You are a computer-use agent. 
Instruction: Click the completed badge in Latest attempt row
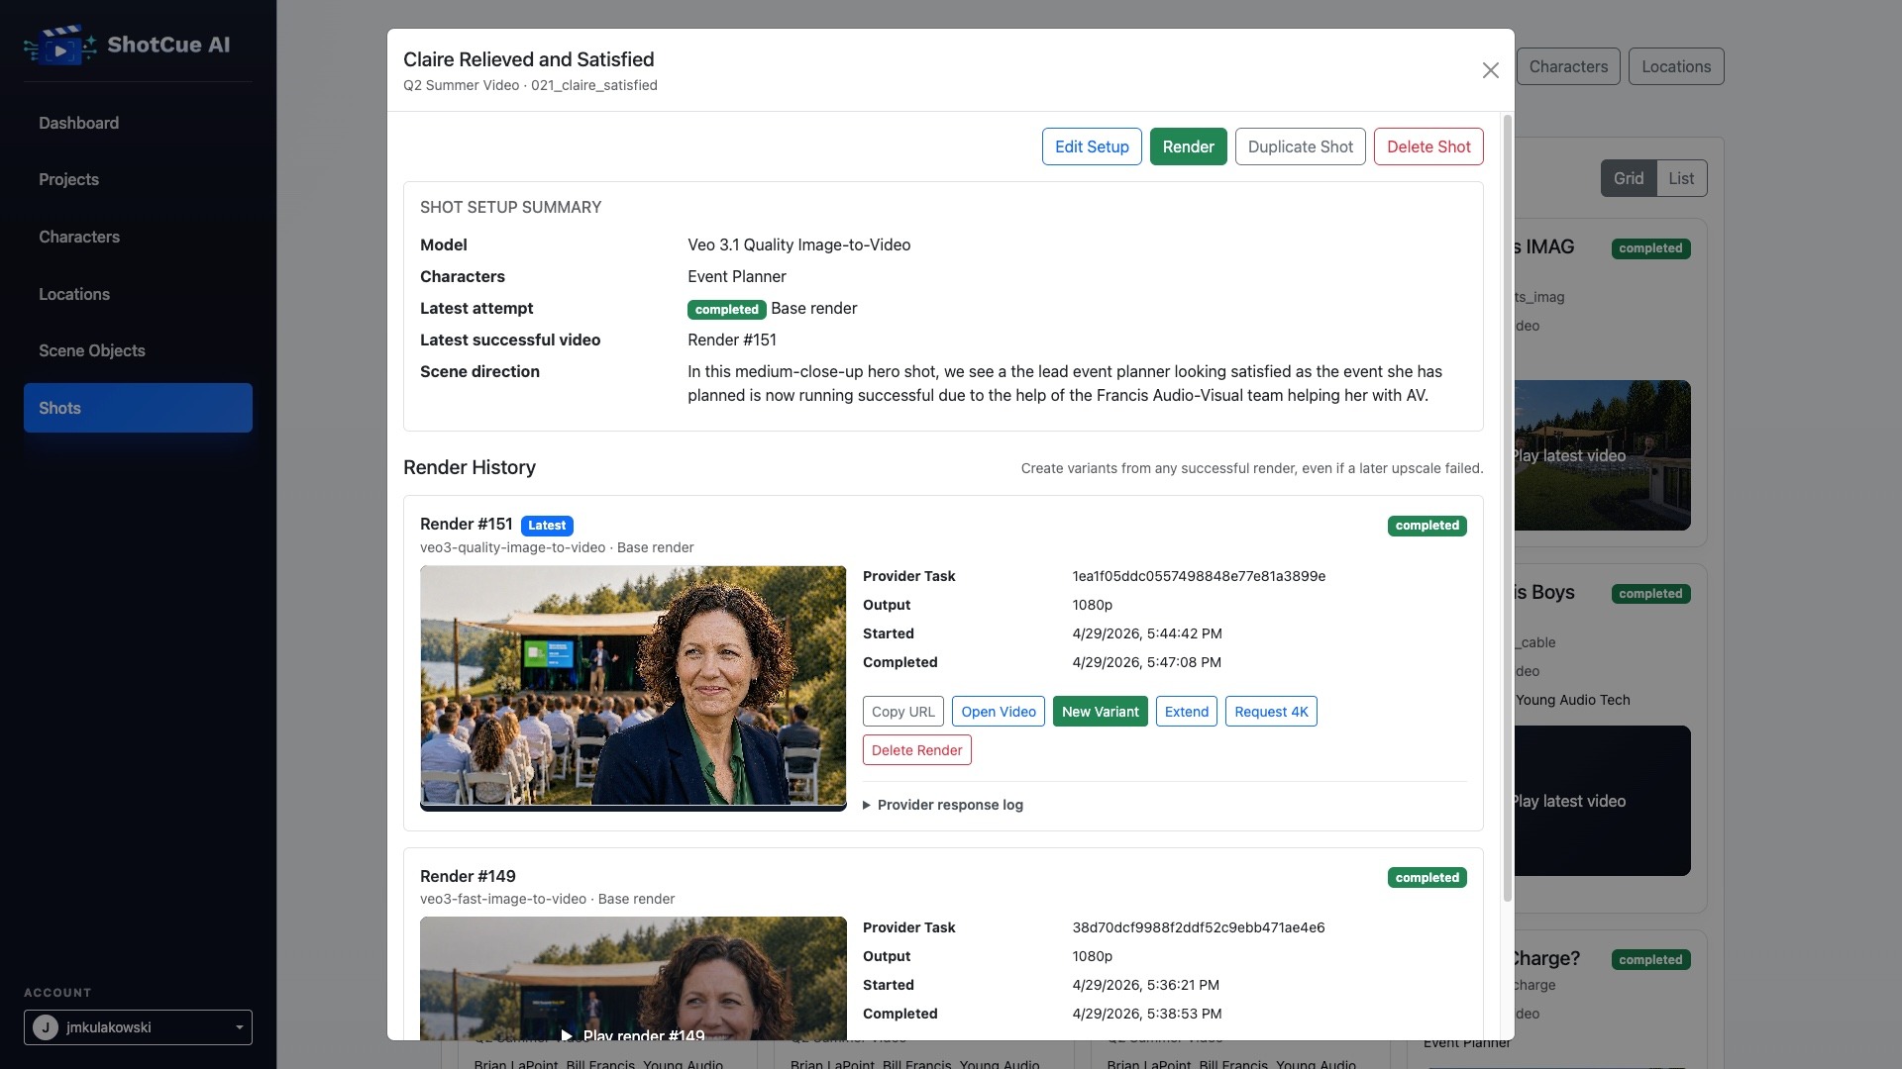[726, 310]
